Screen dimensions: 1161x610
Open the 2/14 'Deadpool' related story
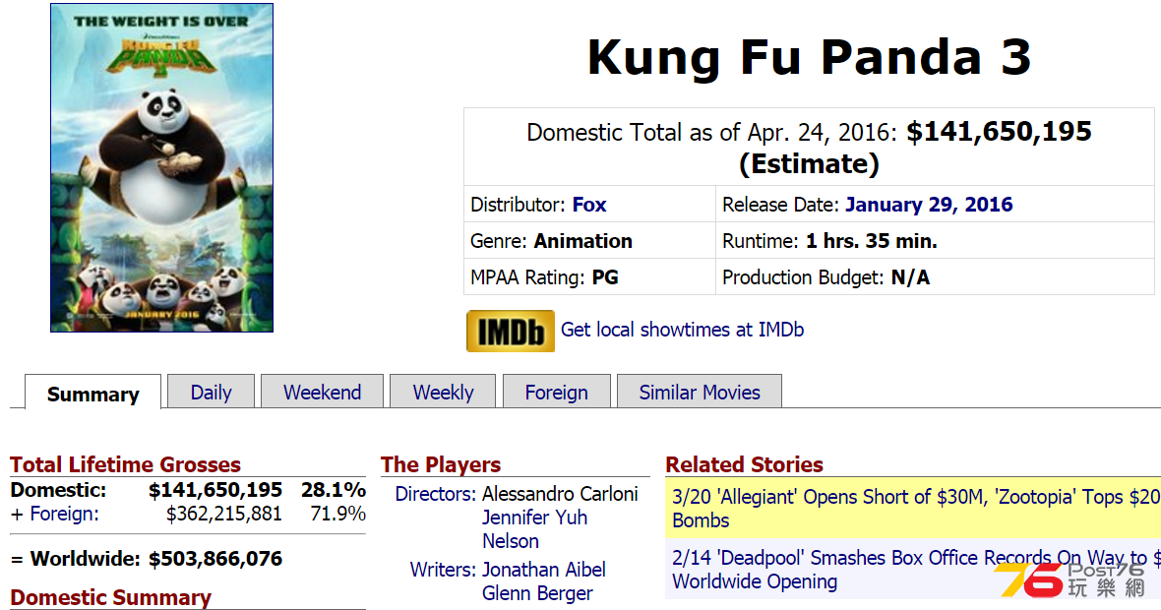(x=916, y=570)
